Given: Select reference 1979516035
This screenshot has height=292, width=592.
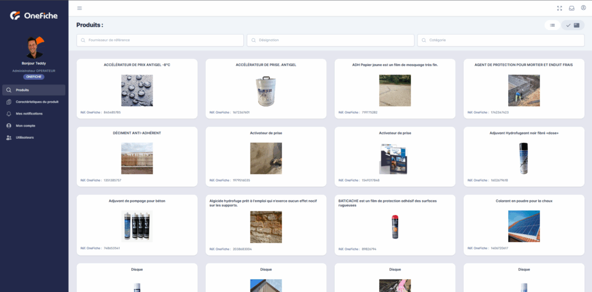Looking at the screenshot, I should pyautogui.click(x=242, y=180).
